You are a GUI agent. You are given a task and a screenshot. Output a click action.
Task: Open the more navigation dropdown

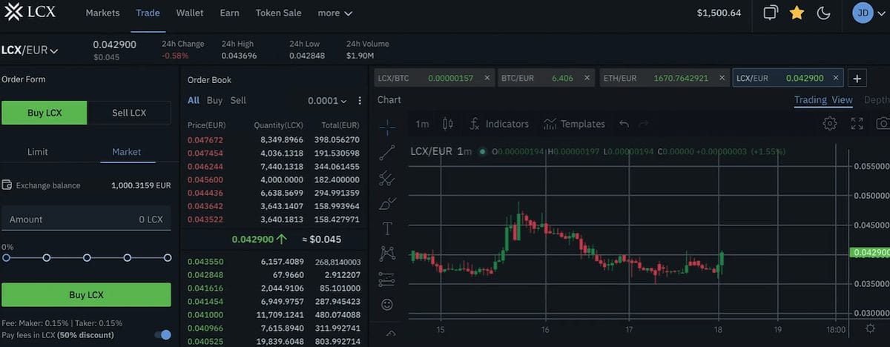[334, 13]
